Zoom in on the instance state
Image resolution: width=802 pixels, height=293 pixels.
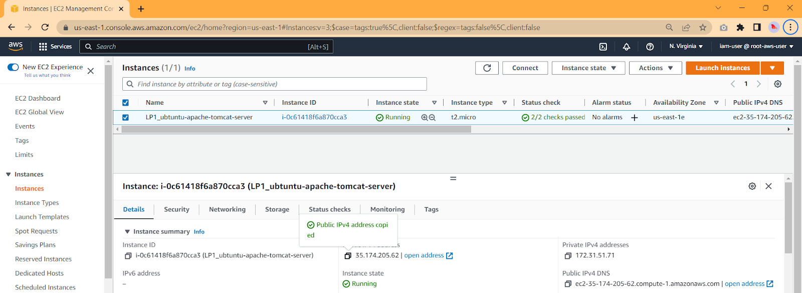425,117
